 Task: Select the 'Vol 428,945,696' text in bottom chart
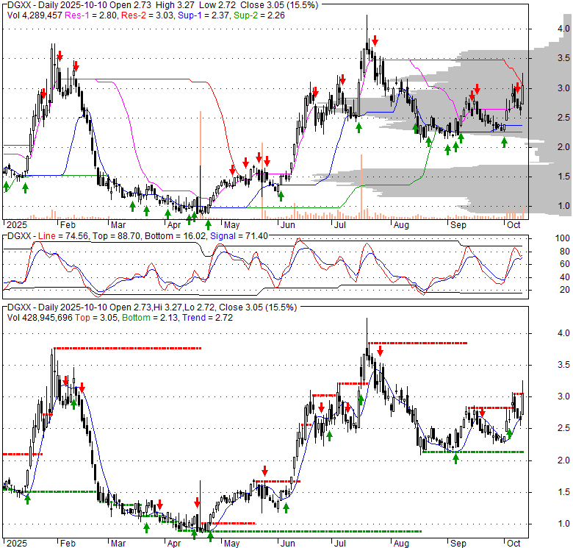click(40, 318)
